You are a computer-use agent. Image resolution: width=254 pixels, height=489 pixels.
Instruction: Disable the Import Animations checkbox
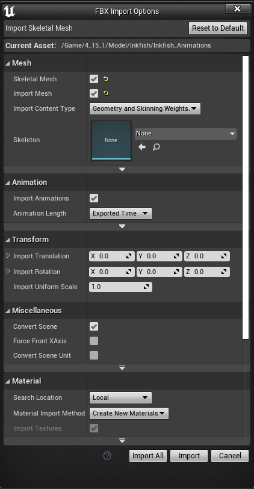pyautogui.click(x=94, y=198)
